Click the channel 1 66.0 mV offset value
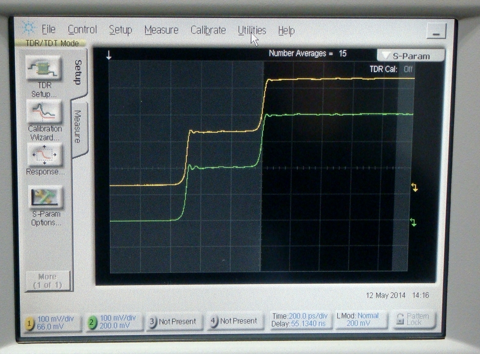 [50, 327]
